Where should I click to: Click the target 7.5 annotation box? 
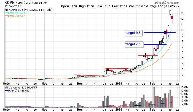[134, 44]
